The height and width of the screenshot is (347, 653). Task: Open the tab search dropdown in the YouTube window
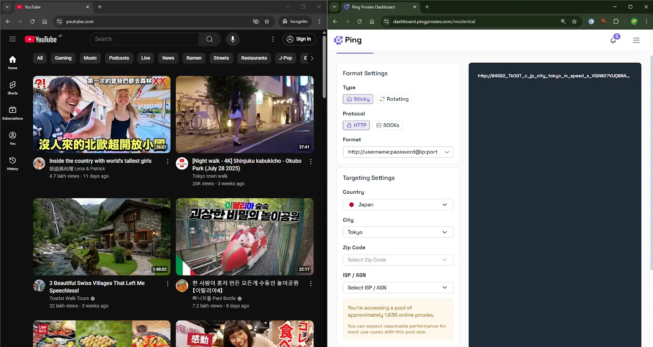[x=7, y=7]
